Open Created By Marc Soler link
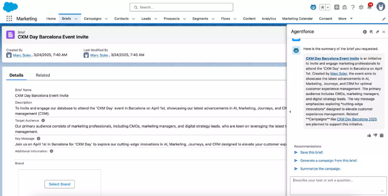The height and width of the screenshot is (196, 388). click(22, 55)
